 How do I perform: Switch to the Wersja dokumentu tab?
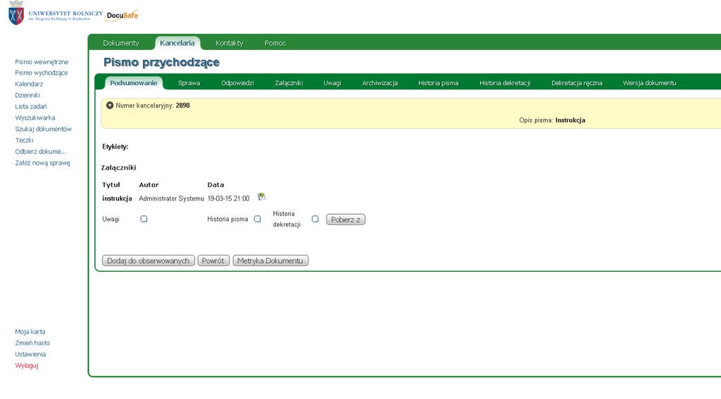click(x=649, y=83)
